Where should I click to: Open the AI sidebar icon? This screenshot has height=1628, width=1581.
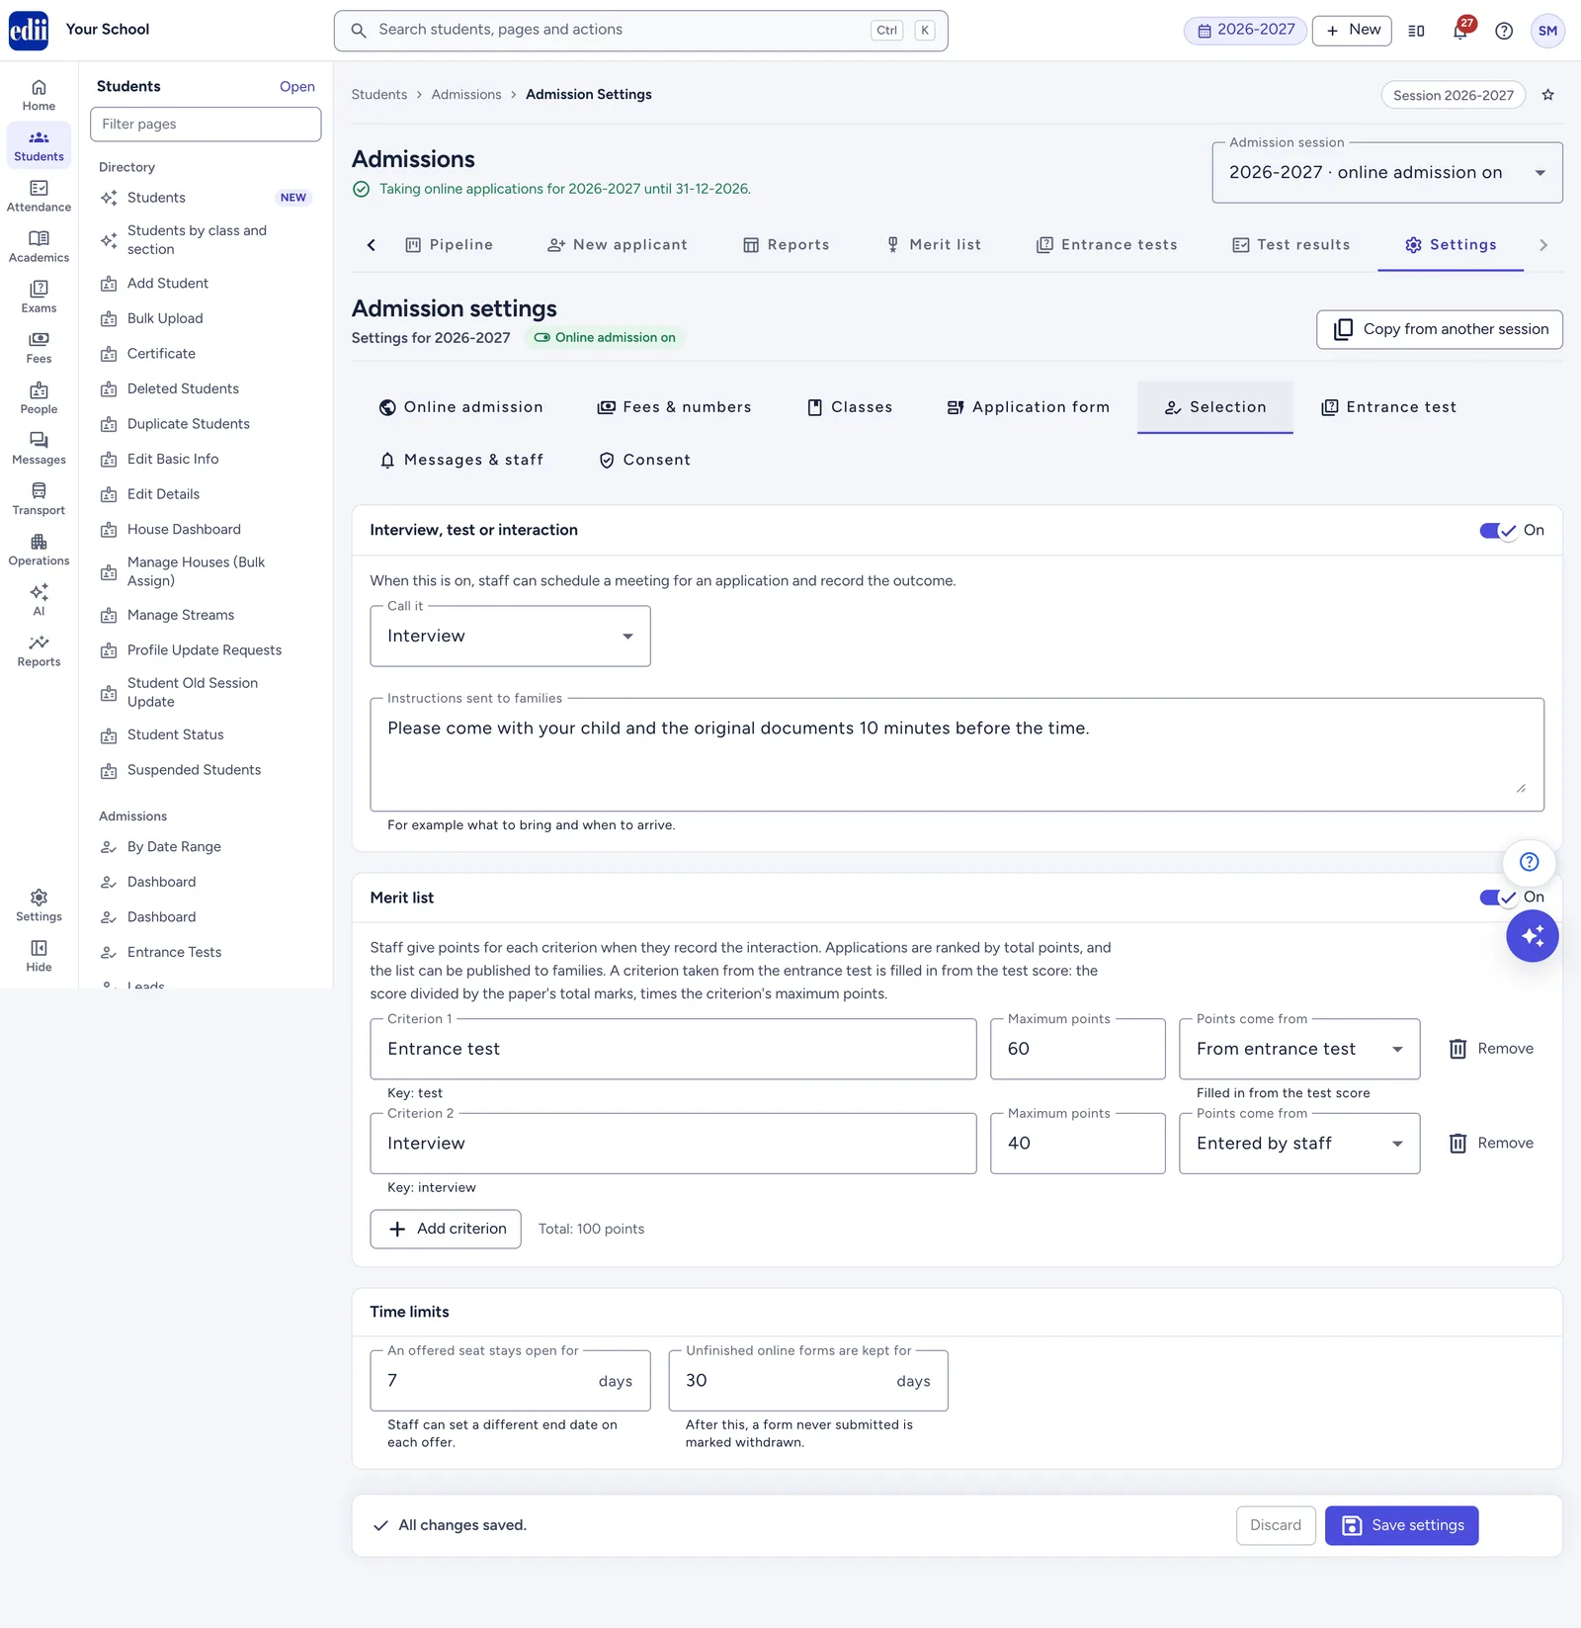coord(39,600)
